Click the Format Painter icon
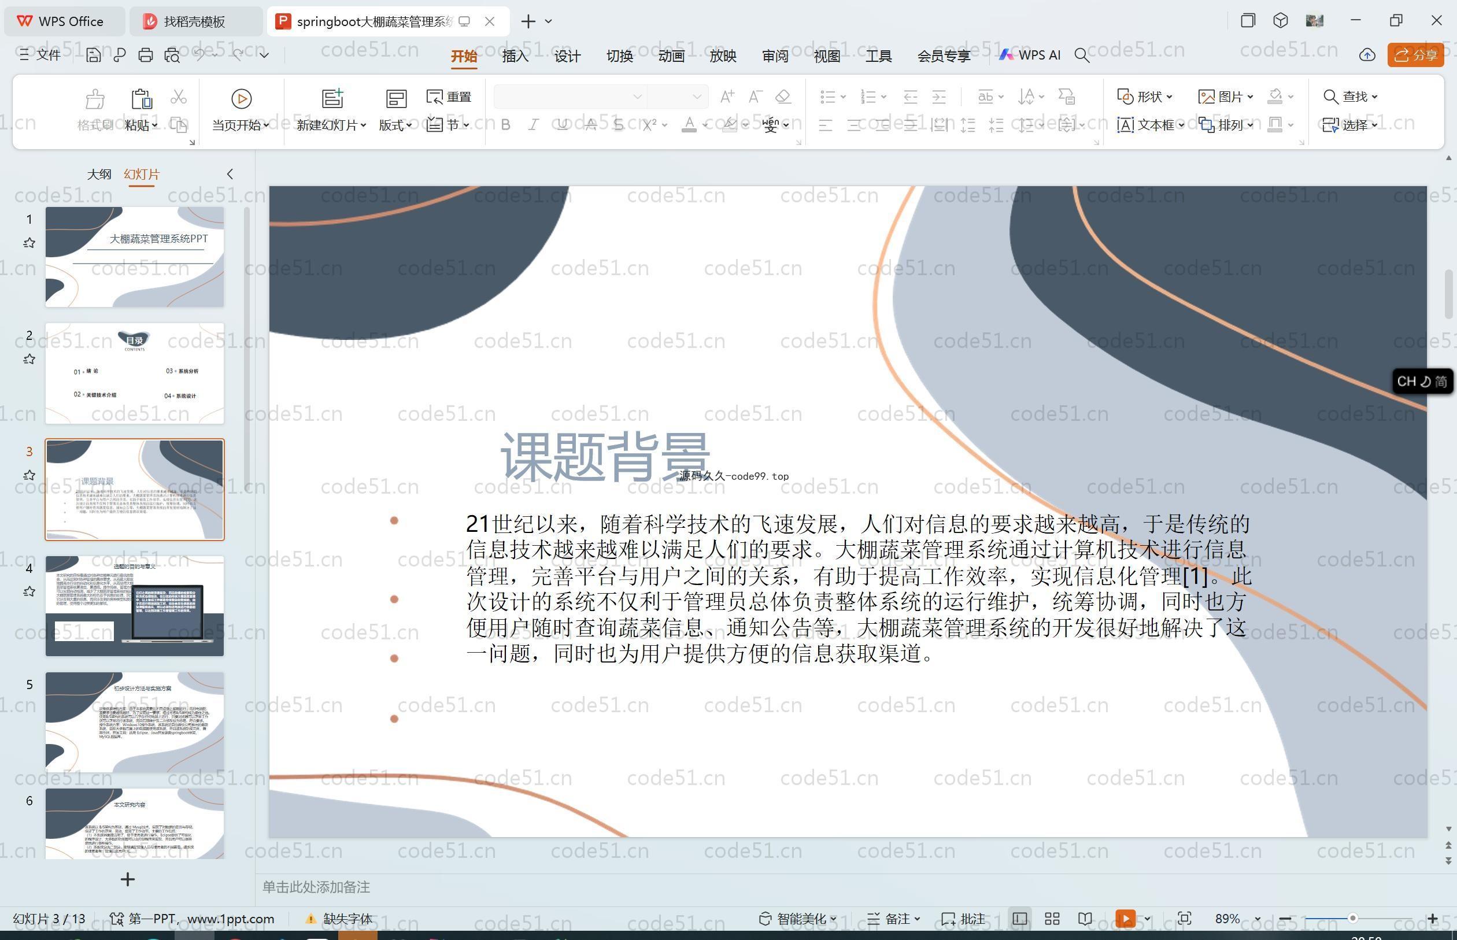This screenshot has height=940, width=1457. (x=95, y=98)
